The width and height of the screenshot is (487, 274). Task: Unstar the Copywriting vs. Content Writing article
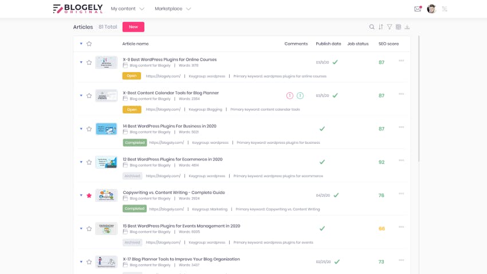tap(89, 195)
